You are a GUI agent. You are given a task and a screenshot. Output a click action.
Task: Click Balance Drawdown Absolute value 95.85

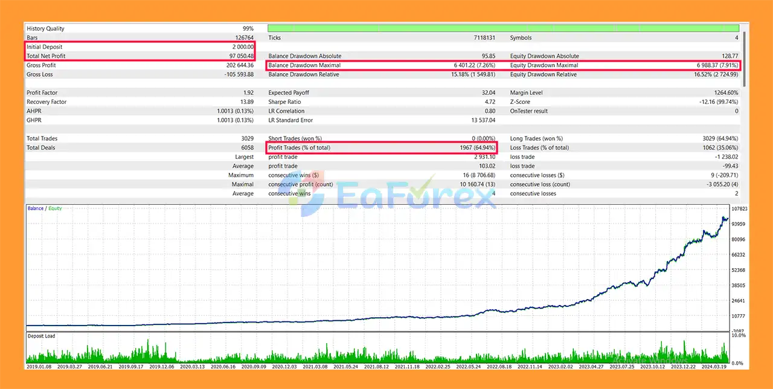488,56
